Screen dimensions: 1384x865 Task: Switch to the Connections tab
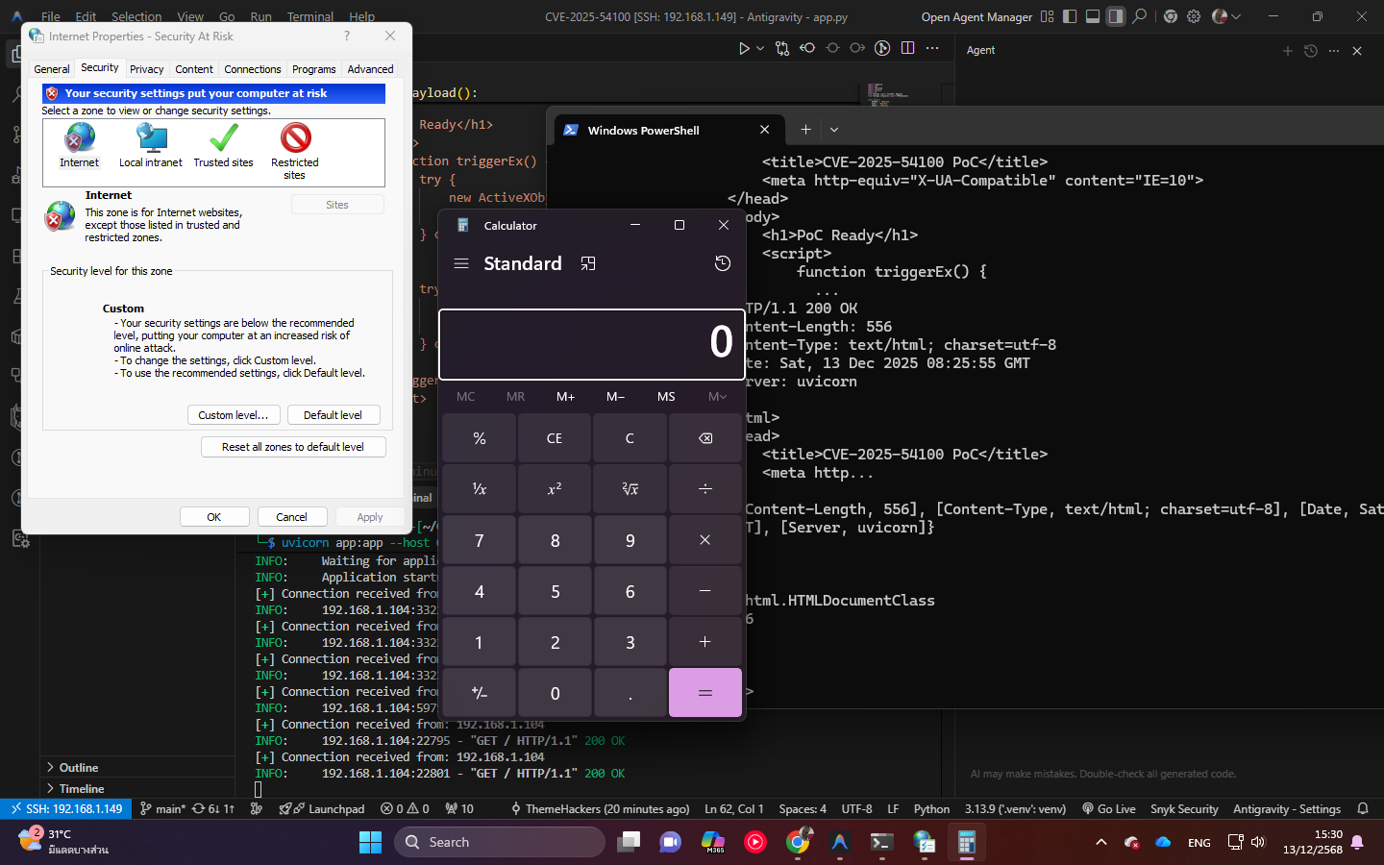coord(253,69)
